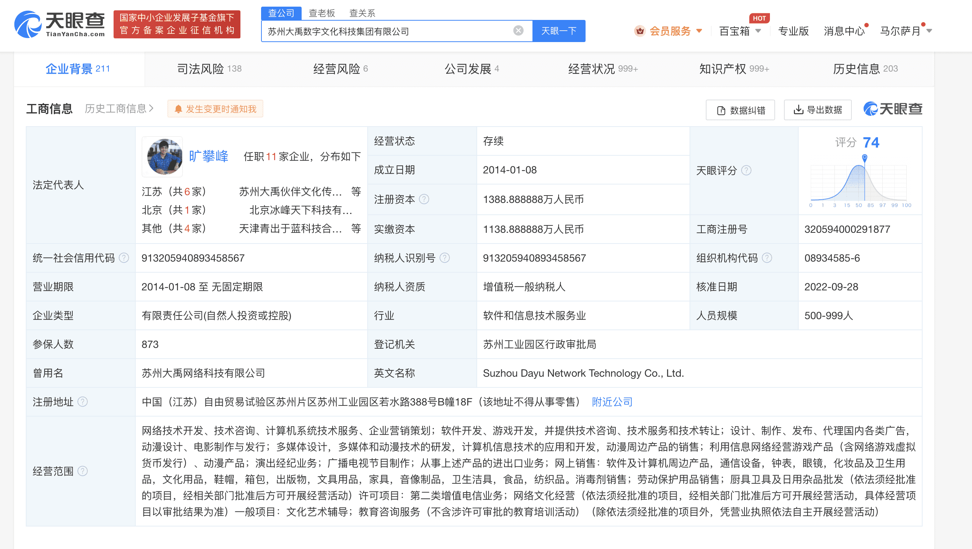The height and width of the screenshot is (549, 972).
Task: Click the HOT badge above 百宝箱
Action: tap(759, 18)
